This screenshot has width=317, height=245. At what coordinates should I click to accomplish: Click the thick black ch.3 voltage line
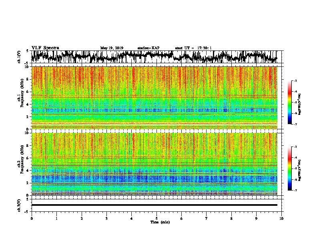pos(154,205)
